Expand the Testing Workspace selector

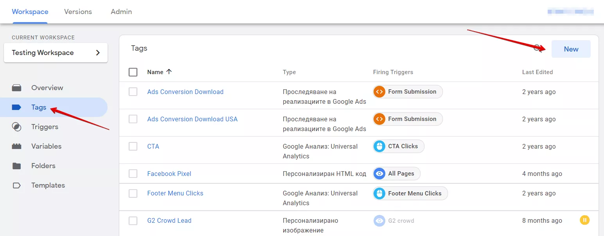coord(56,53)
